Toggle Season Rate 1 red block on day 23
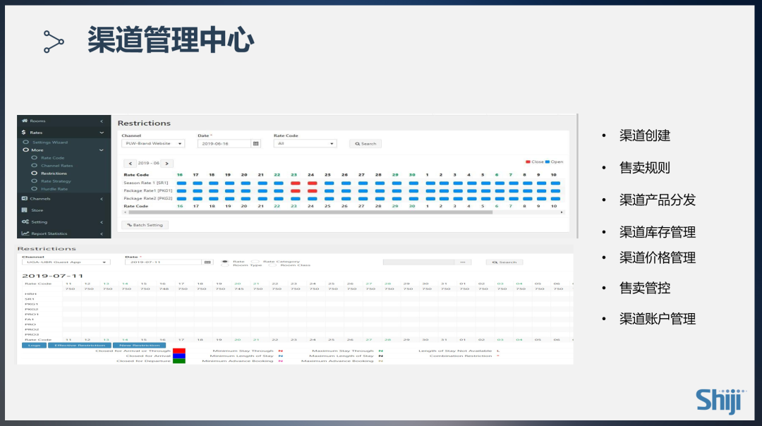This screenshot has width=762, height=426. 295,183
